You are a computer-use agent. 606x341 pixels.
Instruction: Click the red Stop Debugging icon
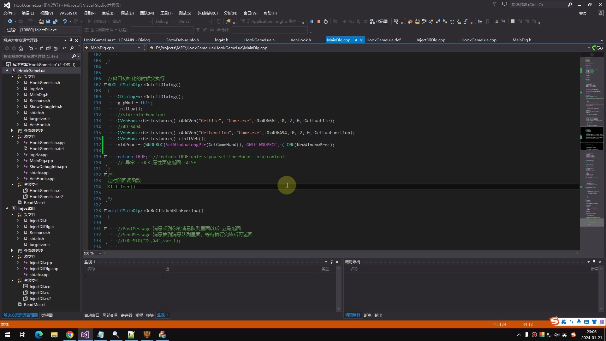click(x=318, y=21)
